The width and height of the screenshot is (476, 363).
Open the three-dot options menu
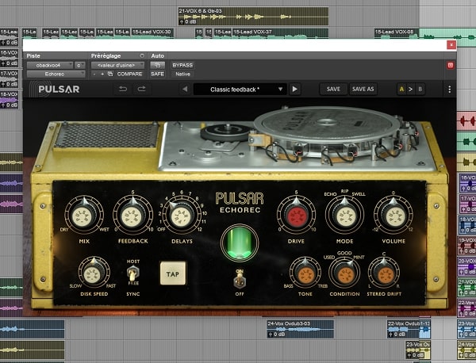click(449, 90)
